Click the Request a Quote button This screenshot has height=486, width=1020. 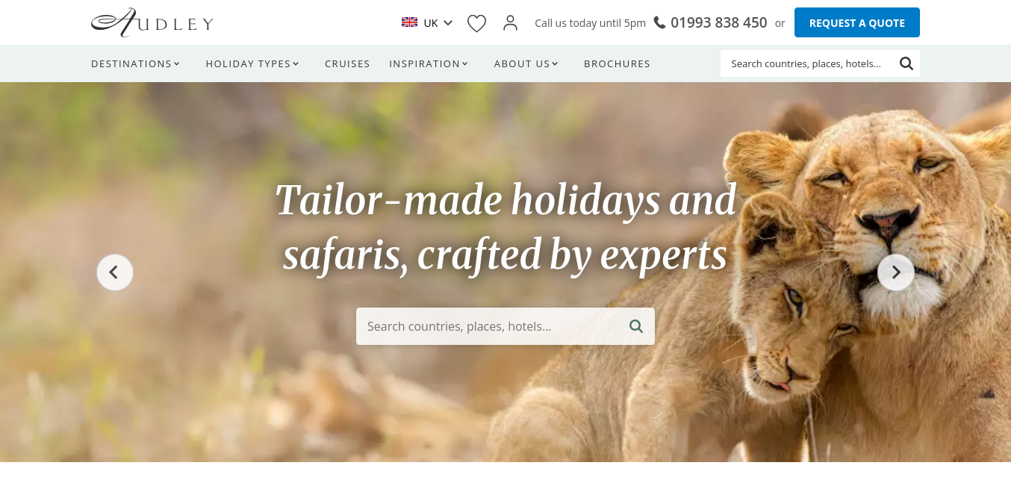click(857, 22)
